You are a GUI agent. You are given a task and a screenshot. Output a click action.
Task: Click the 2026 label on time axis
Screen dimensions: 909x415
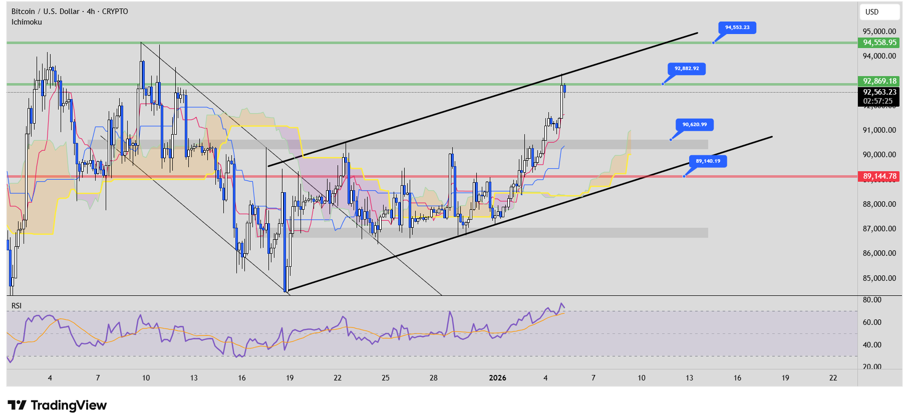pos(497,378)
